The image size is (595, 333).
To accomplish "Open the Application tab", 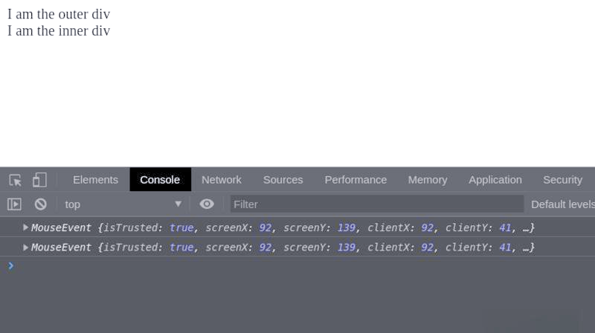I will 495,180.
